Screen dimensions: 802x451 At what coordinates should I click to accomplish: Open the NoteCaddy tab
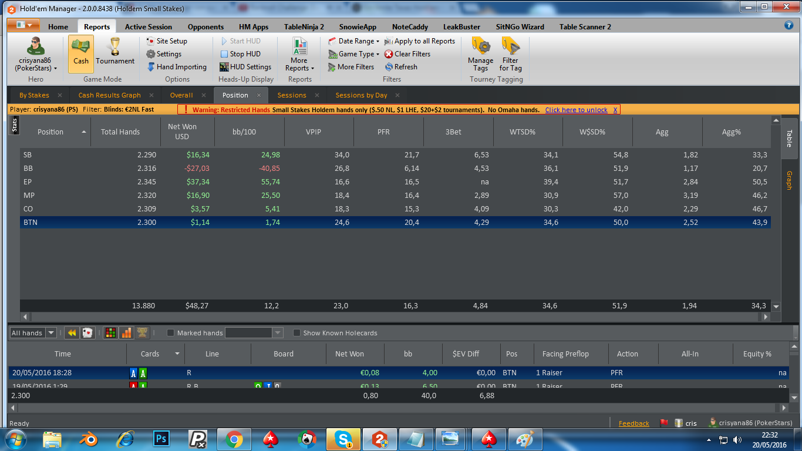[x=410, y=26]
